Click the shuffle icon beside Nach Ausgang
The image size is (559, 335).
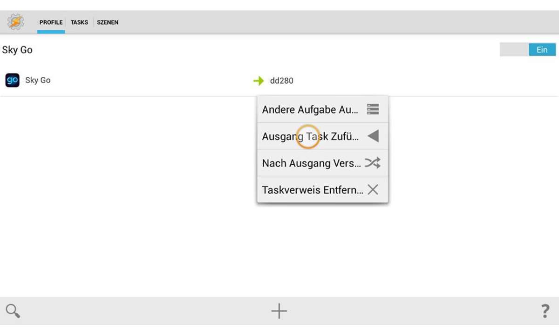(373, 163)
